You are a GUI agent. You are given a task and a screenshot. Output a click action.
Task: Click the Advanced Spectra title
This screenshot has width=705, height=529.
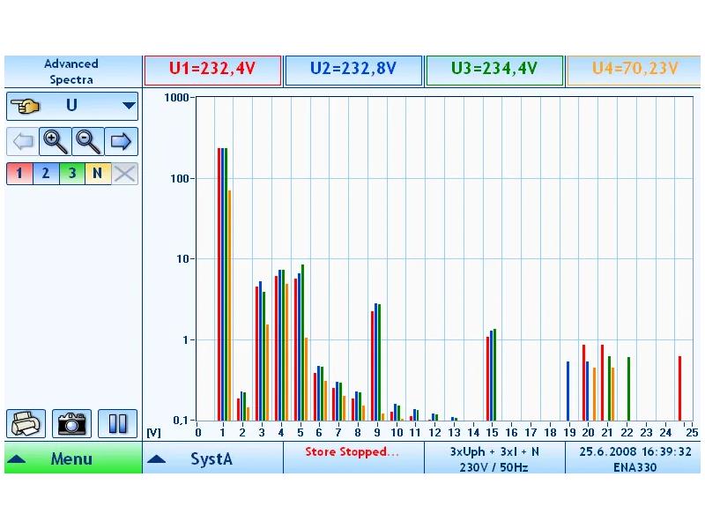(71, 71)
